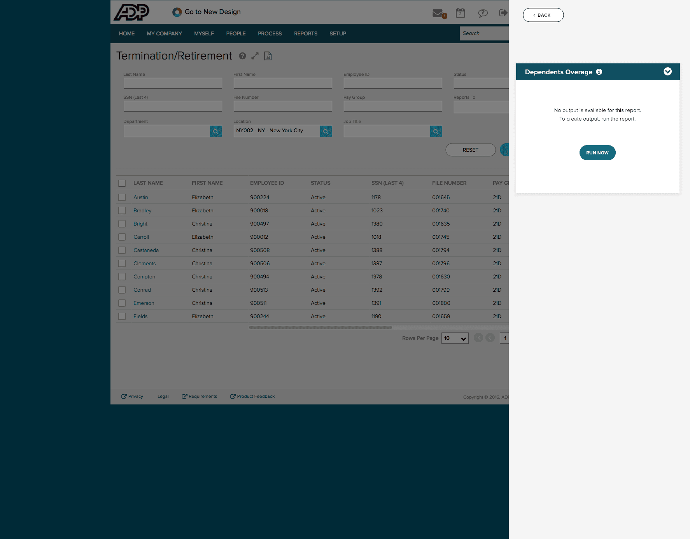Image resolution: width=690 pixels, height=539 pixels.
Task: Click the SSN (Last 4) input field
Action: (x=173, y=106)
